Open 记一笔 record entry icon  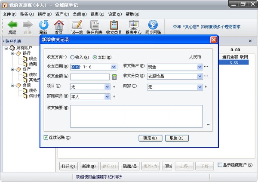[x=77, y=25]
